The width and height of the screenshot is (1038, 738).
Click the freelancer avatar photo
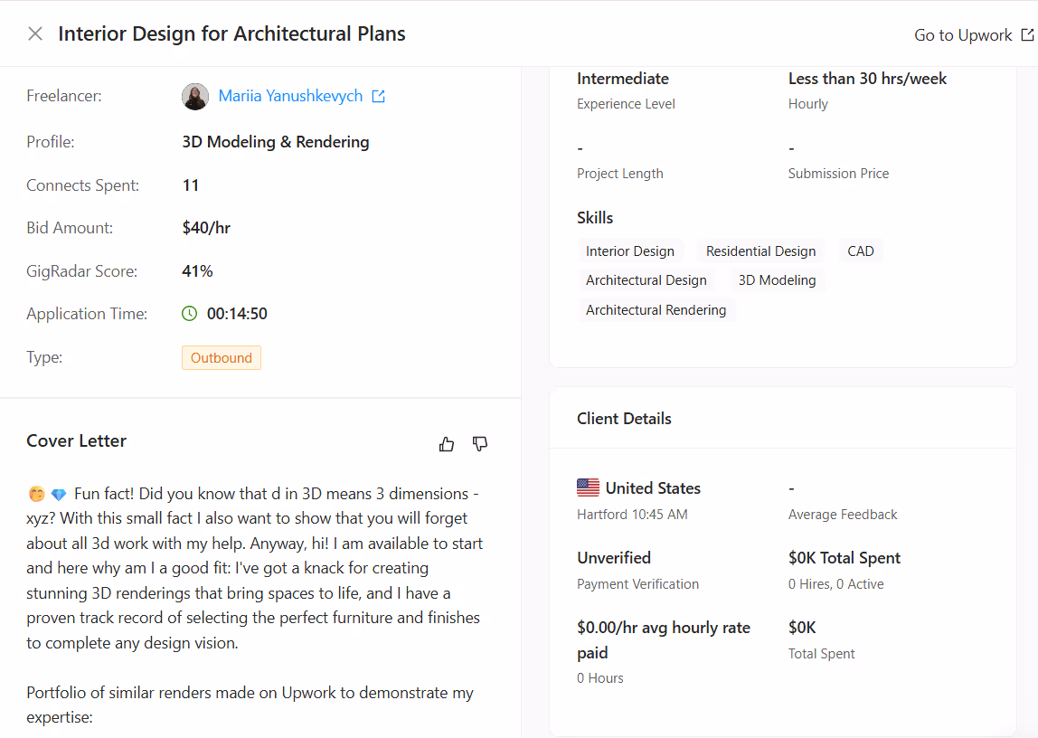pyautogui.click(x=195, y=97)
